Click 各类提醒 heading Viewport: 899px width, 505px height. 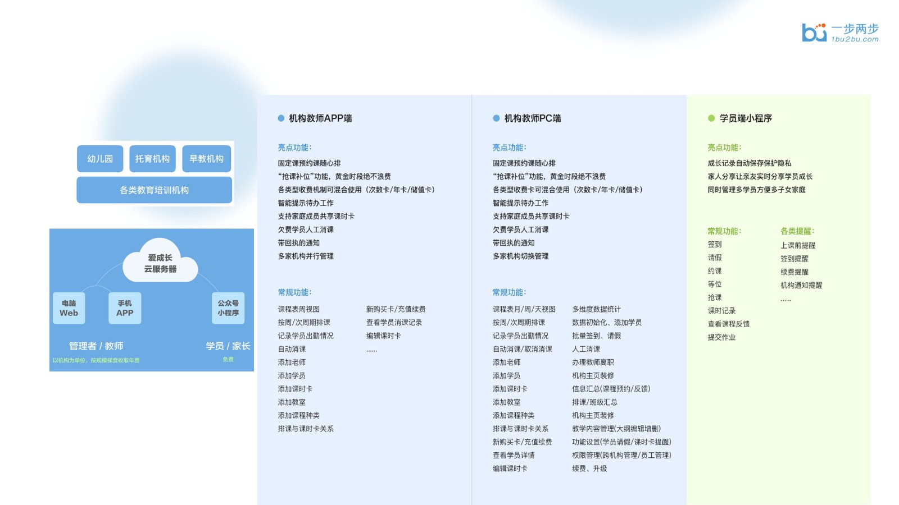(x=797, y=231)
